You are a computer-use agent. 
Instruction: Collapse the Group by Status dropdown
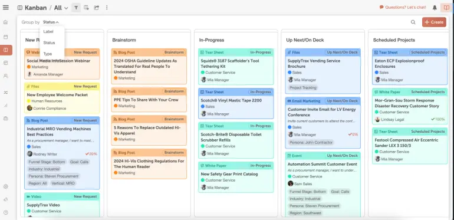[x=51, y=22]
